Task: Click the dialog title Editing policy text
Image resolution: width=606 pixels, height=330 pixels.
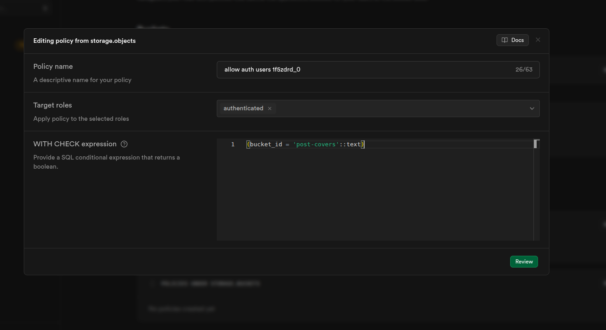Action: coord(84,41)
